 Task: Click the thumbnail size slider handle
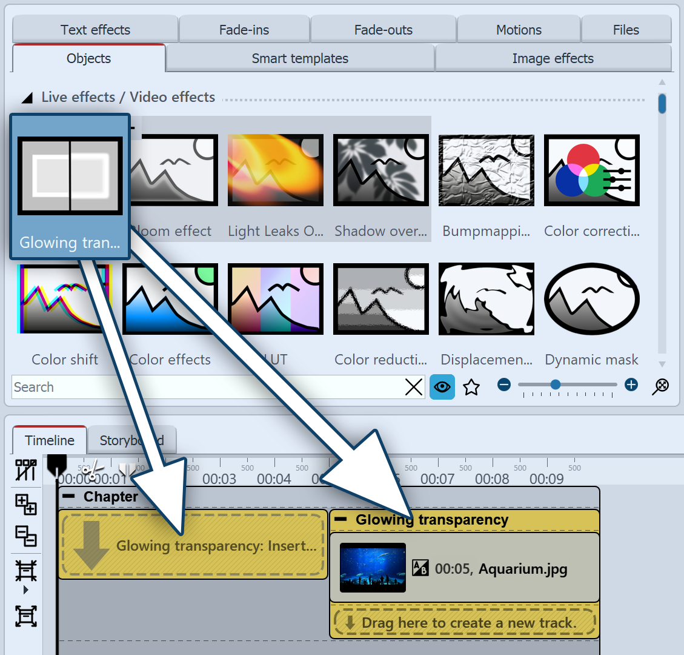pos(556,385)
